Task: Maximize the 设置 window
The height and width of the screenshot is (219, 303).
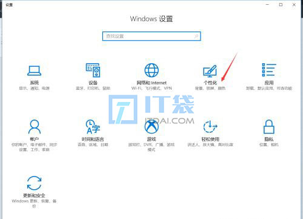Action: (281, 4)
